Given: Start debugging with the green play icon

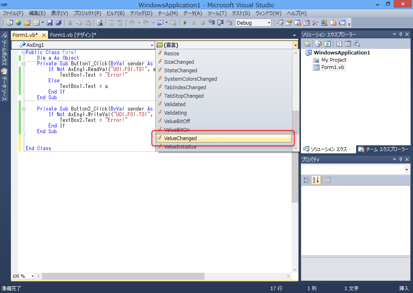Looking at the screenshot, I should coord(185,23).
